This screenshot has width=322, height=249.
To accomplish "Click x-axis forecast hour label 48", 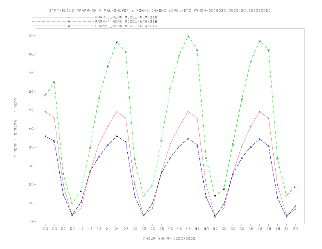I will coord(188,229).
